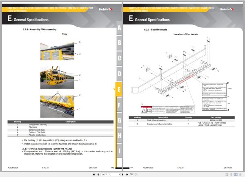245x177 pixels.
Task: Click 'Risk of overturning' description cell
Action: click(x=156, y=120)
